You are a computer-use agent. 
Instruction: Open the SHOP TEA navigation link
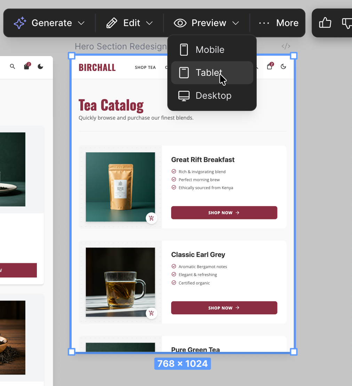(x=145, y=67)
